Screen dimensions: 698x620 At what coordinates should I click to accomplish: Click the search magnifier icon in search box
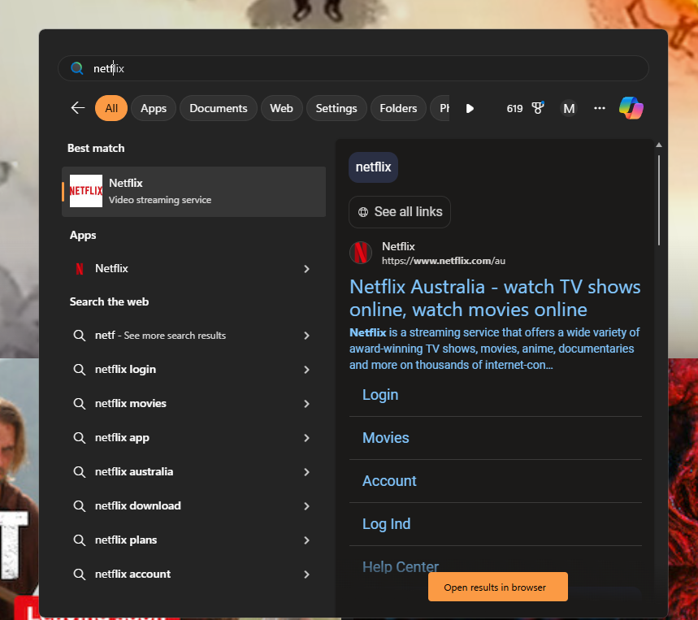(77, 68)
